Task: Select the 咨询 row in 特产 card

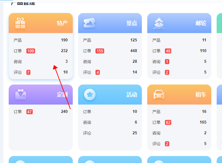Action: pos(40,62)
